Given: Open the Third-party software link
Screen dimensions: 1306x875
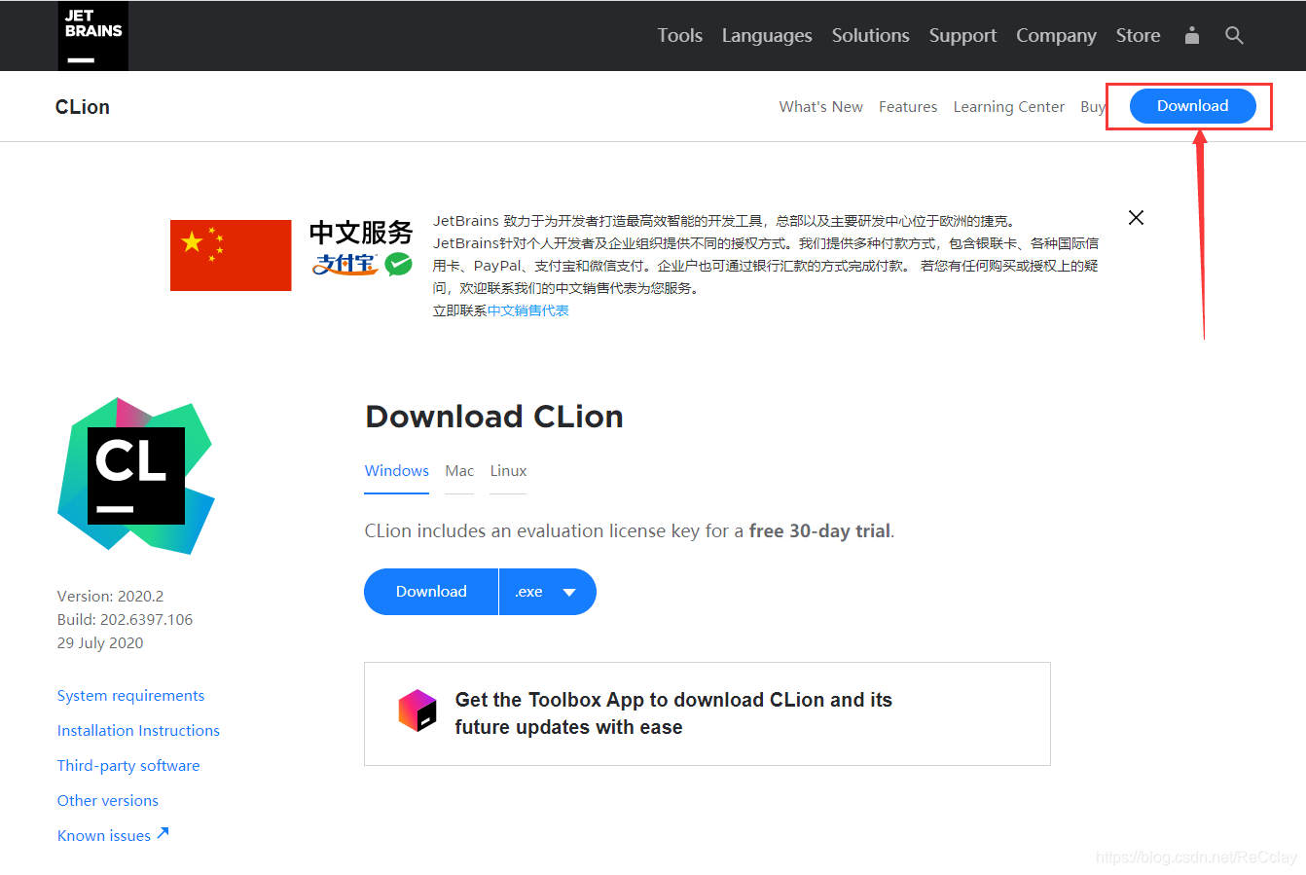Looking at the screenshot, I should 128,765.
